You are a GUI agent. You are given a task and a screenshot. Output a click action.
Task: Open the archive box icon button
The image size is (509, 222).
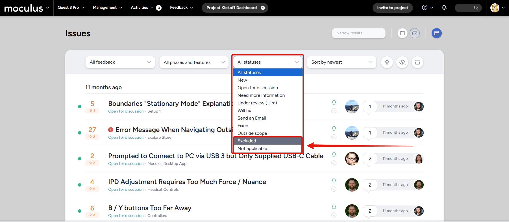click(417, 62)
